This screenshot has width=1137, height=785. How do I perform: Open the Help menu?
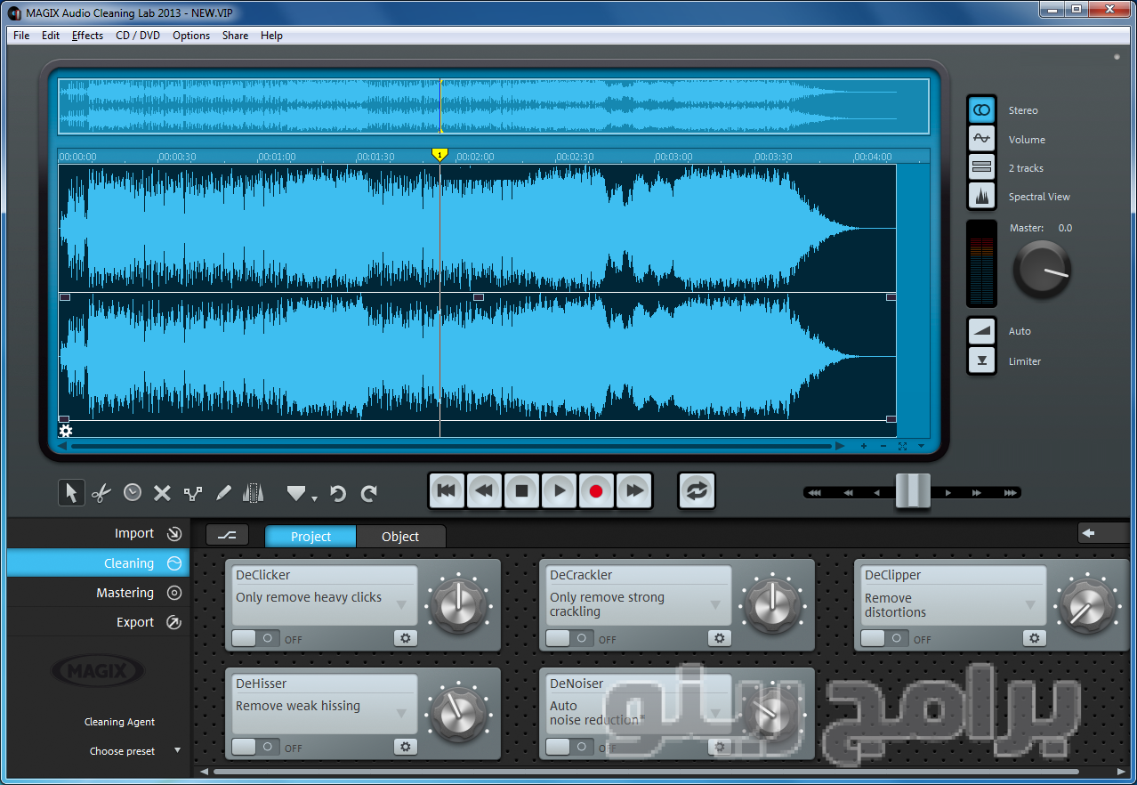(271, 36)
